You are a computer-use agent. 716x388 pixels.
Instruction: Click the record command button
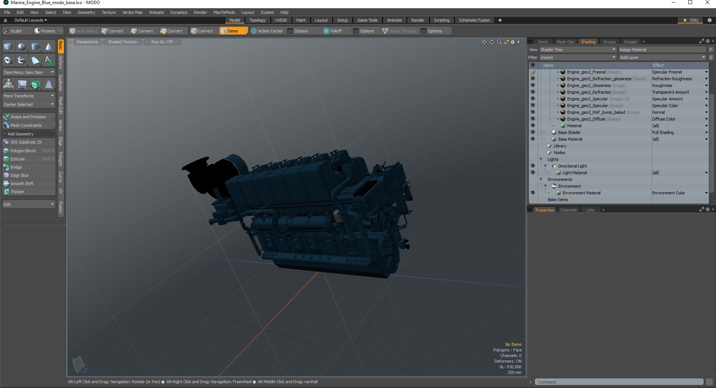coord(709,382)
